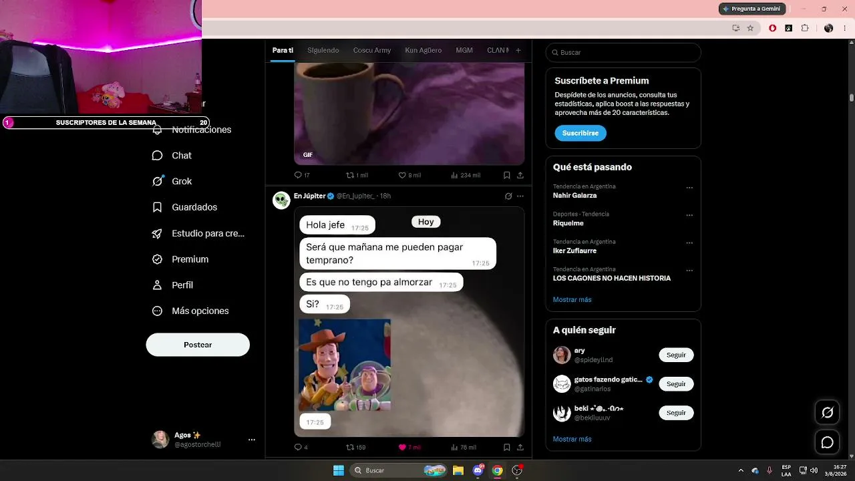Image resolution: width=855 pixels, height=481 pixels.
Task: Repost En Júpiter post showing 159
Action: coord(350,447)
